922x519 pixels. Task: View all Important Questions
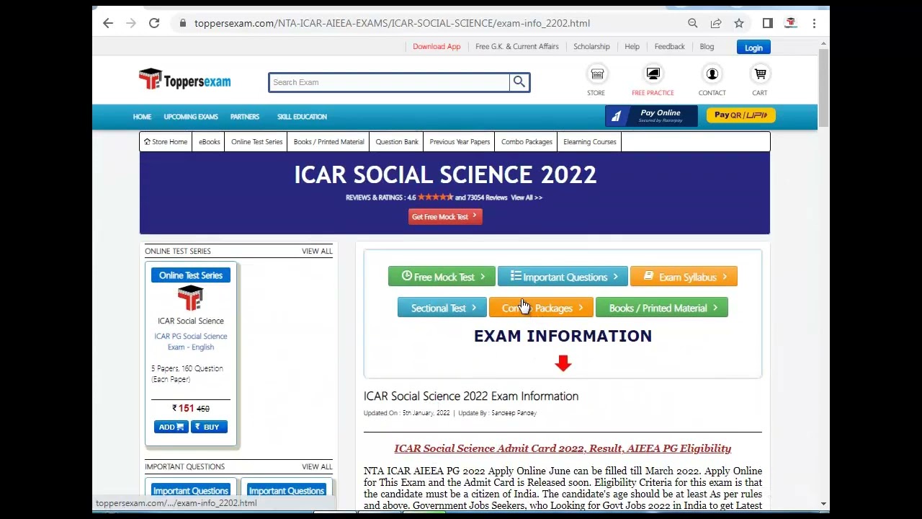coord(317,466)
